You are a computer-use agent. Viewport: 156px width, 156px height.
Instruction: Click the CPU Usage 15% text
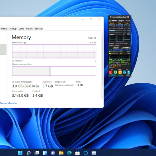point(121,50)
